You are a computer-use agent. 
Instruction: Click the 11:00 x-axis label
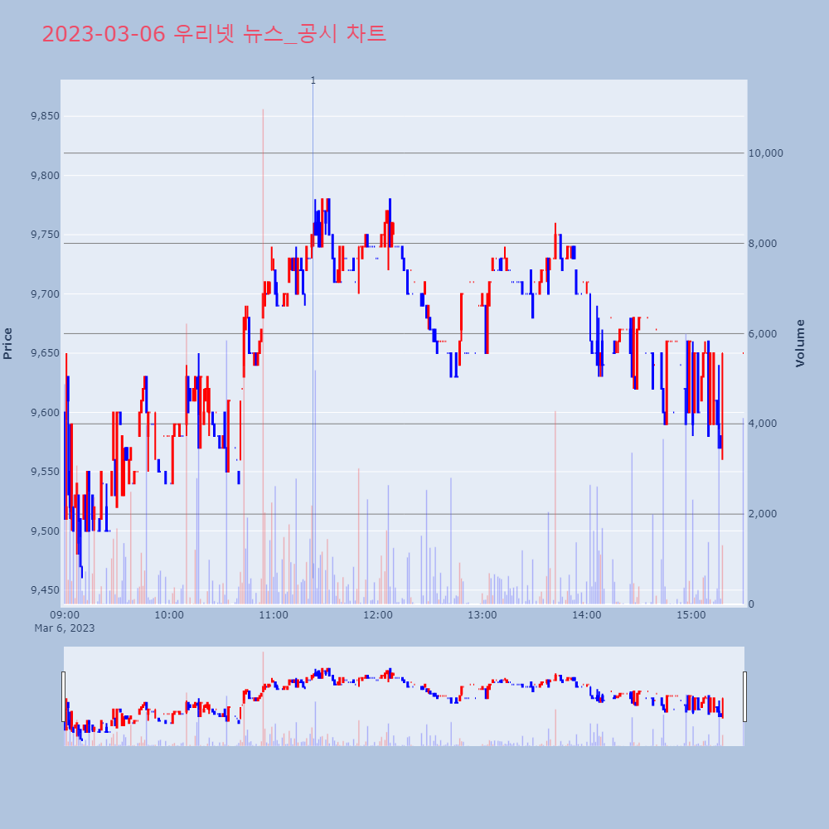coord(274,615)
